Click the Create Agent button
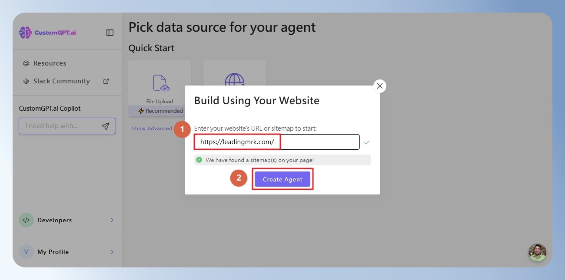The width and height of the screenshot is (565, 280). click(x=282, y=179)
